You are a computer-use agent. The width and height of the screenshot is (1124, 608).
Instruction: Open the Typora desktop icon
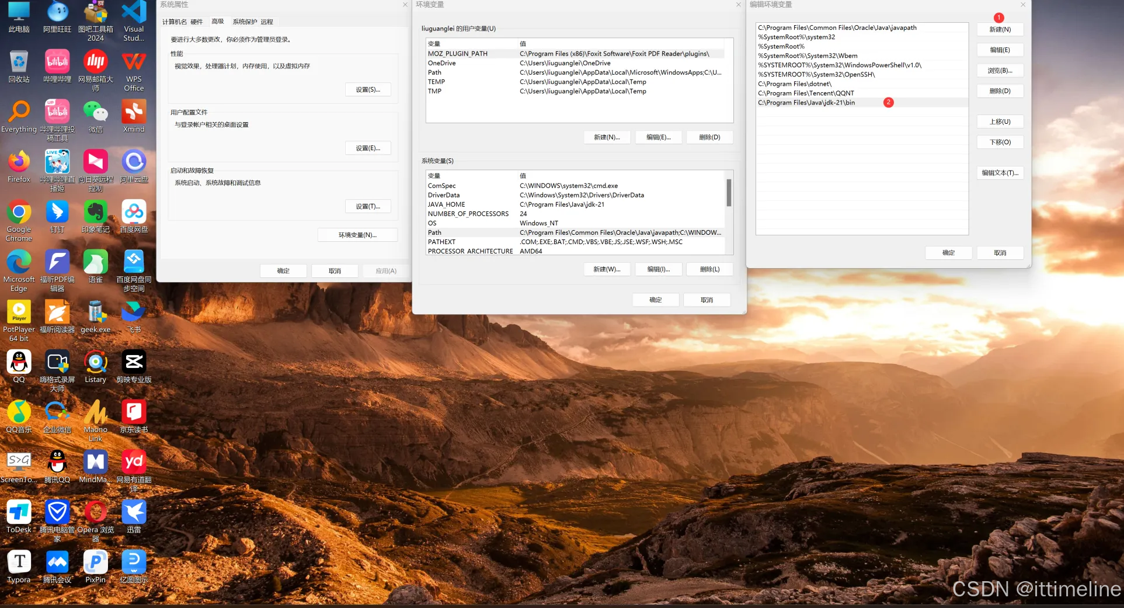click(19, 567)
